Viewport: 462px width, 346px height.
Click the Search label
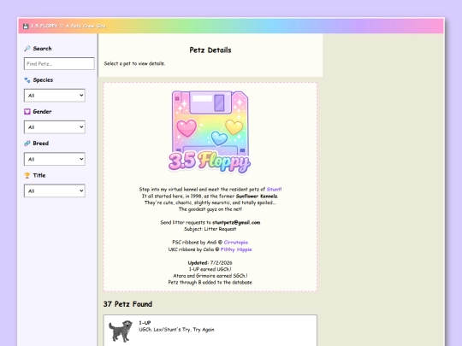(x=42, y=48)
